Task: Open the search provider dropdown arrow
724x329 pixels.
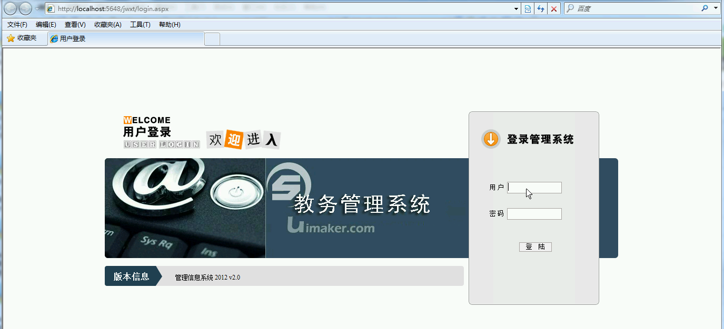Action: (716, 9)
